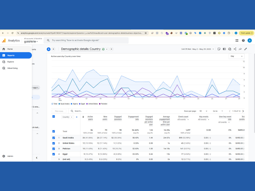Open the date range dropdown May 2 - May 29
Viewport: 255px width, 191px height.
(x=203, y=49)
